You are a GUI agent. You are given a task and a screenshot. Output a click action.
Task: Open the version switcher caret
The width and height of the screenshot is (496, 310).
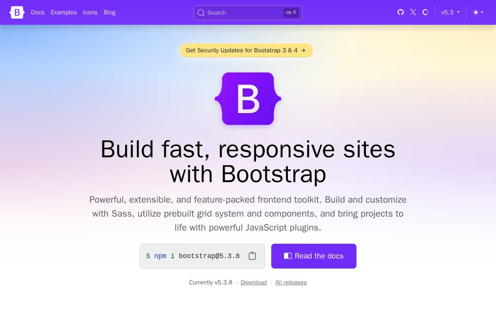point(458,12)
